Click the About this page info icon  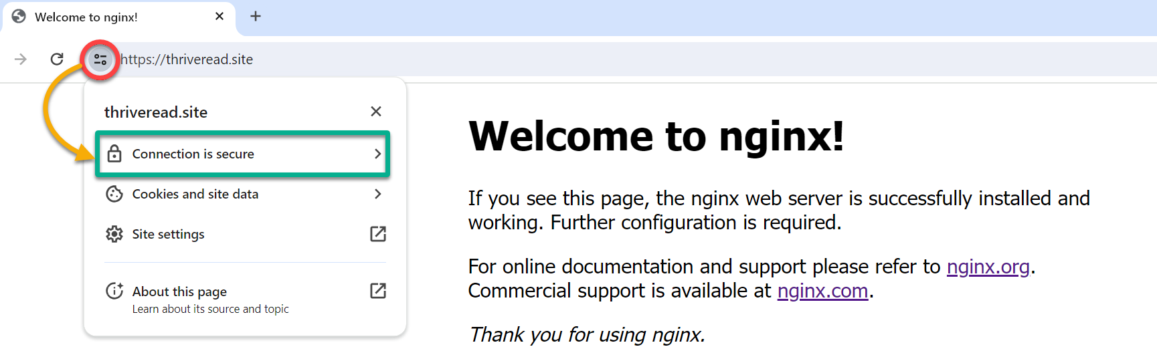(114, 291)
